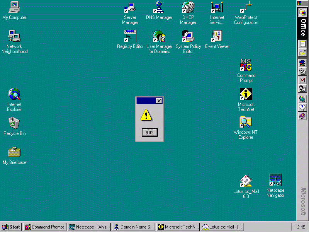Click the question mark balloon icon on Office bar
The image size is (309, 232).
[302, 107]
